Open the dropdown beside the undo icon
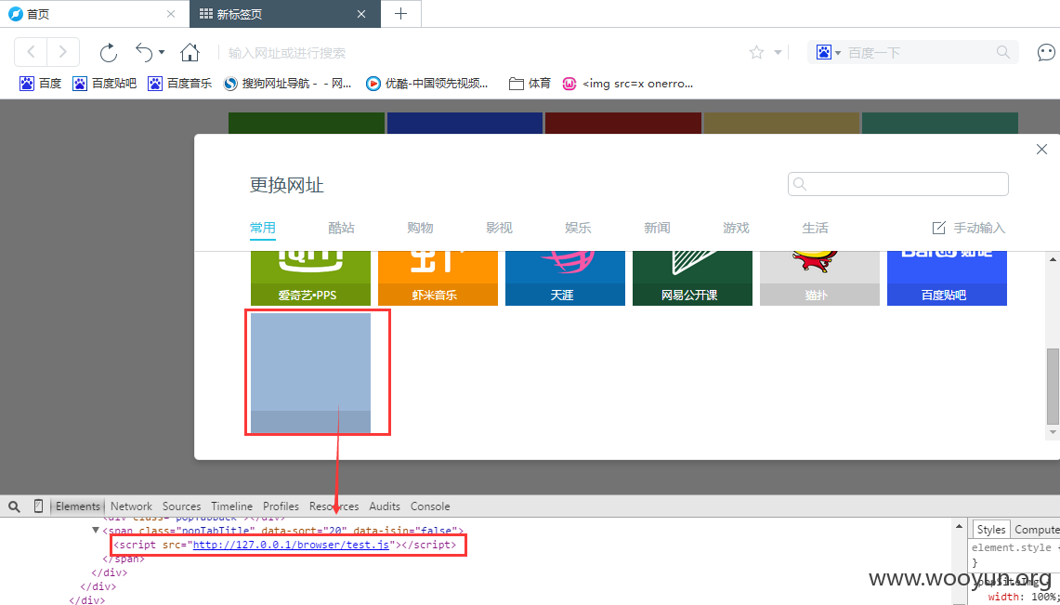1060x605 pixels. click(x=162, y=53)
